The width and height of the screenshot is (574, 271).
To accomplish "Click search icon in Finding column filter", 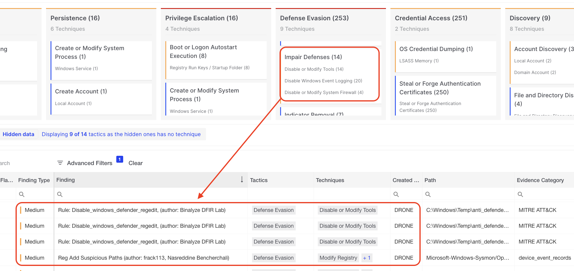I will tap(60, 194).
